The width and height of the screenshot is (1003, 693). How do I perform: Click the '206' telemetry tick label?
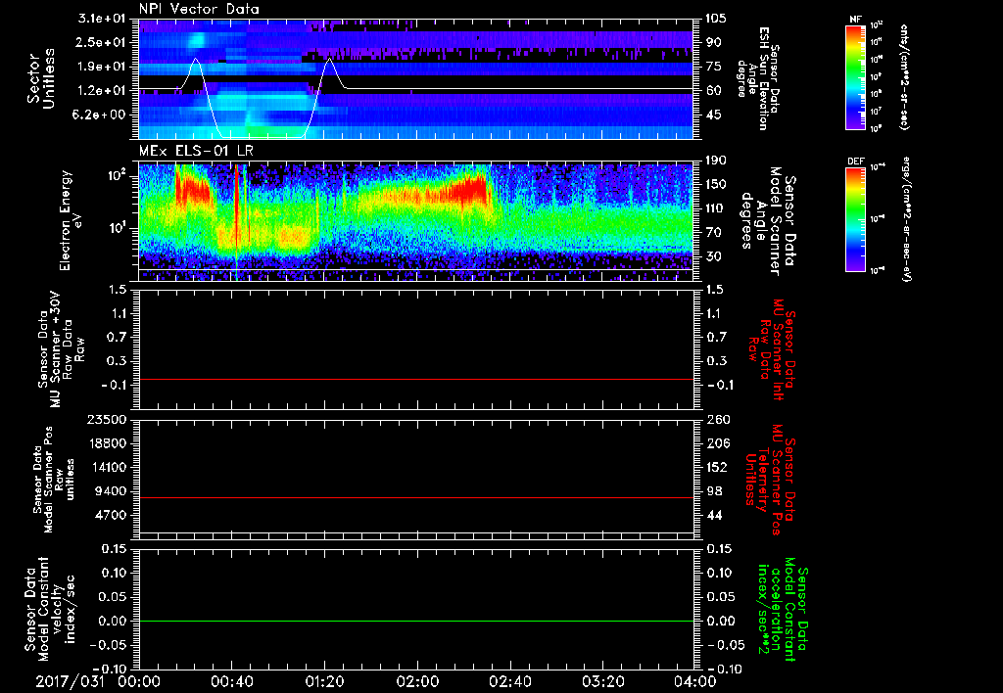pos(716,443)
